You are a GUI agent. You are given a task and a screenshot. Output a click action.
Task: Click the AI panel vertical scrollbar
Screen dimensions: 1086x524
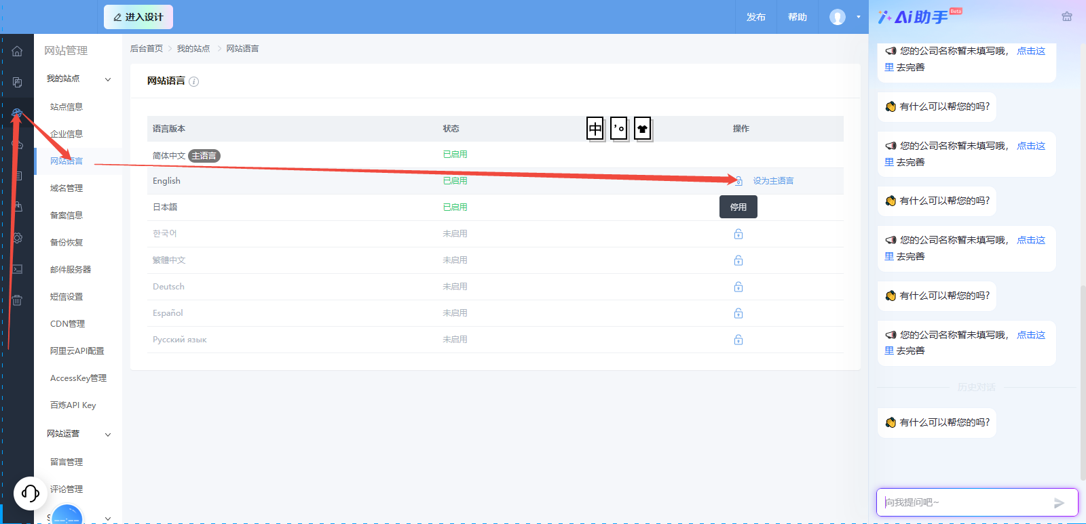(1083, 383)
